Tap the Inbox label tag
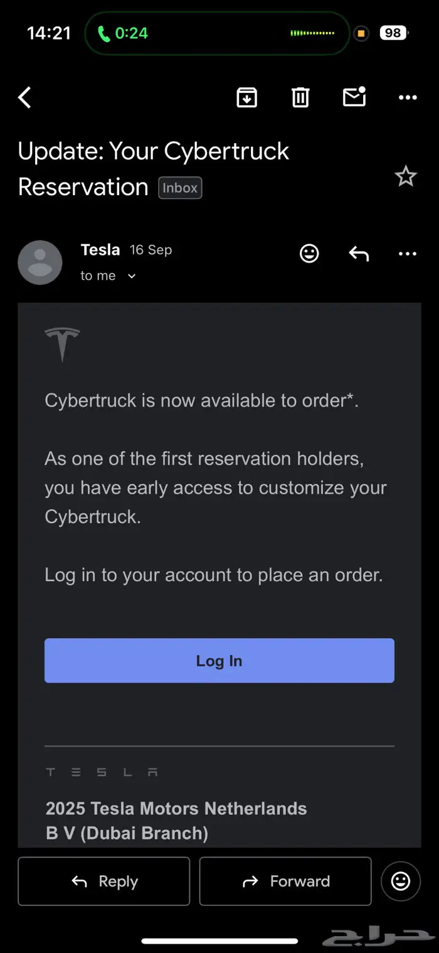The width and height of the screenshot is (439, 953). [180, 188]
